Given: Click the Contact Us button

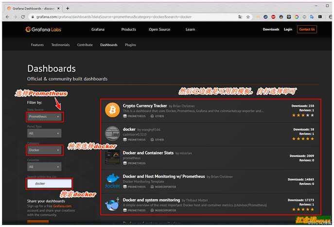Looking at the screenshot, I should tap(307, 29).
